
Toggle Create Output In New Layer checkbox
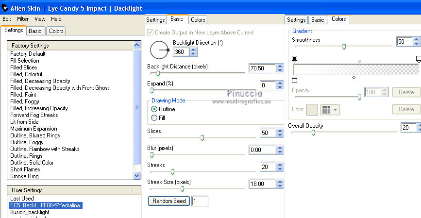pos(151,33)
